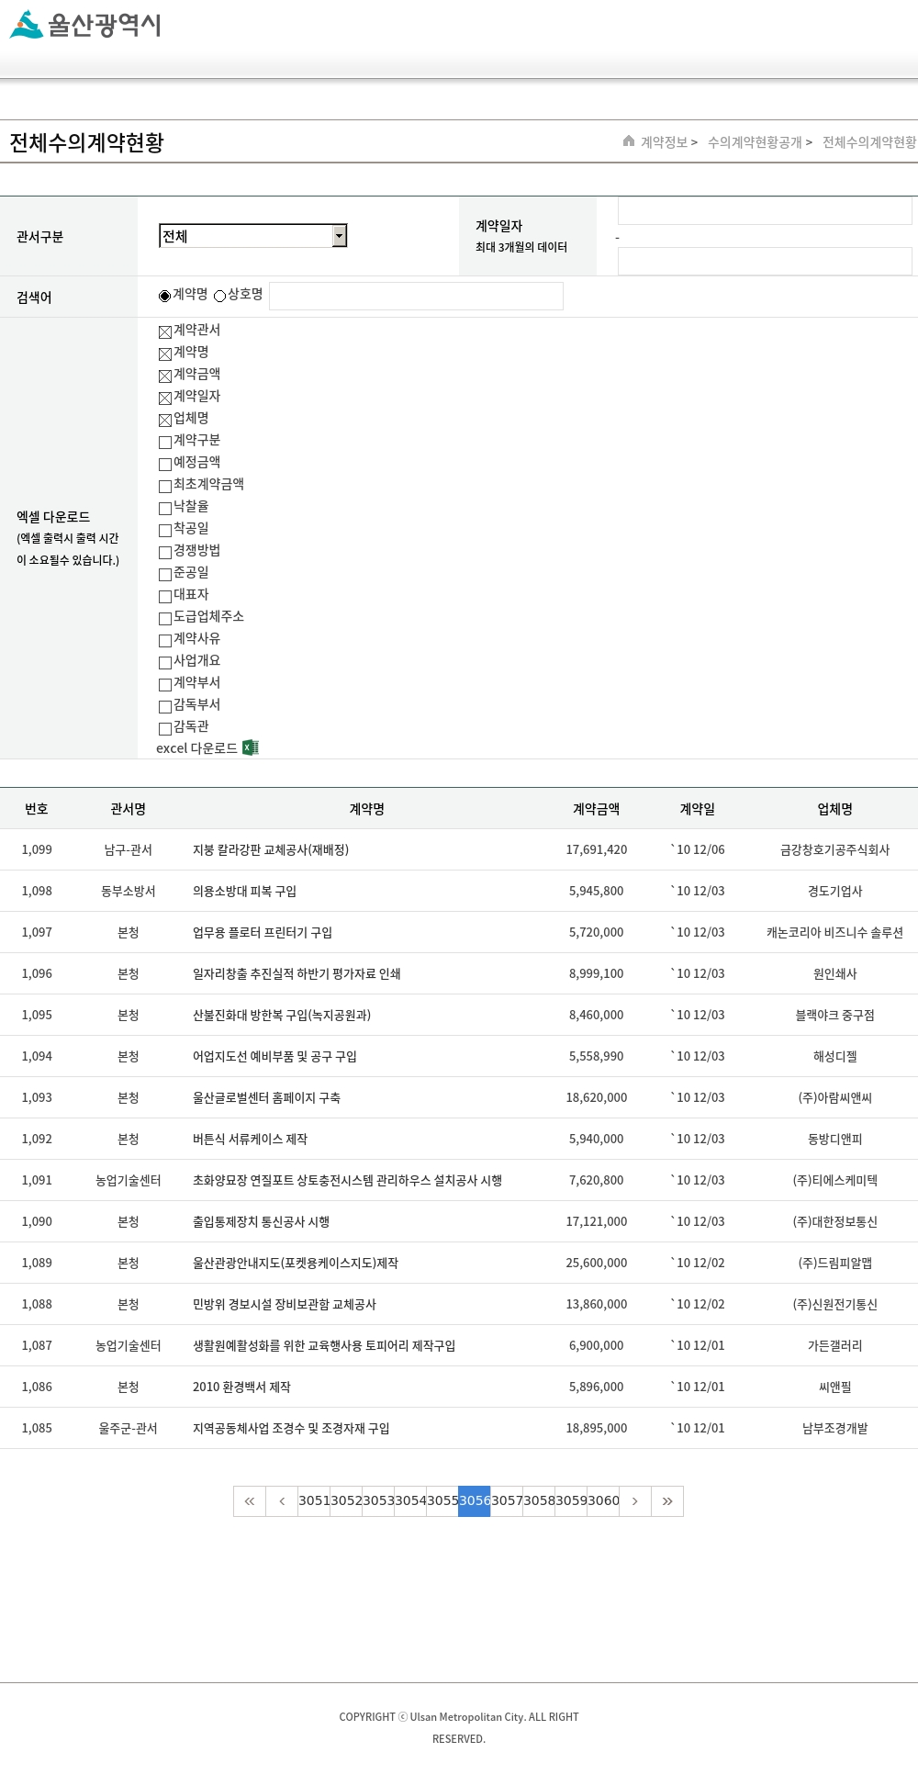The height and width of the screenshot is (1775, 918).
Task: Jump to last page with double-right arrow
Action: (667, 1500)
